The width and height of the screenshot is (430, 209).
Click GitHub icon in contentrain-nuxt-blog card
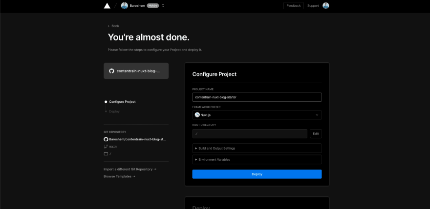click(x=111, y=71)
